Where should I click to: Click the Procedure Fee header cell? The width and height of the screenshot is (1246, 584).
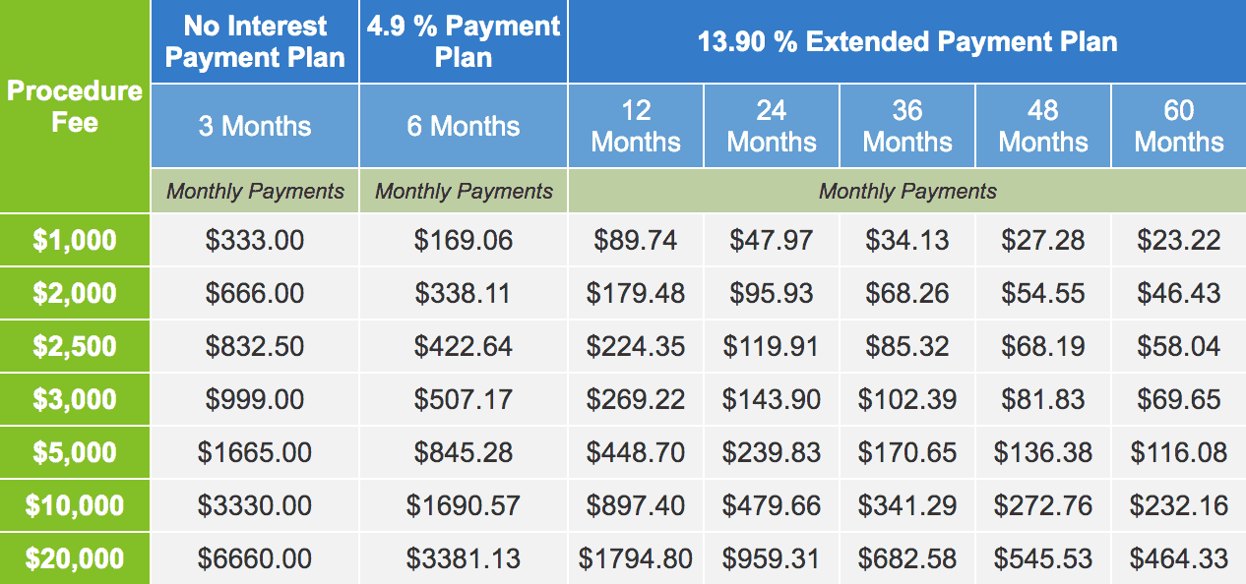coord(75,106)
